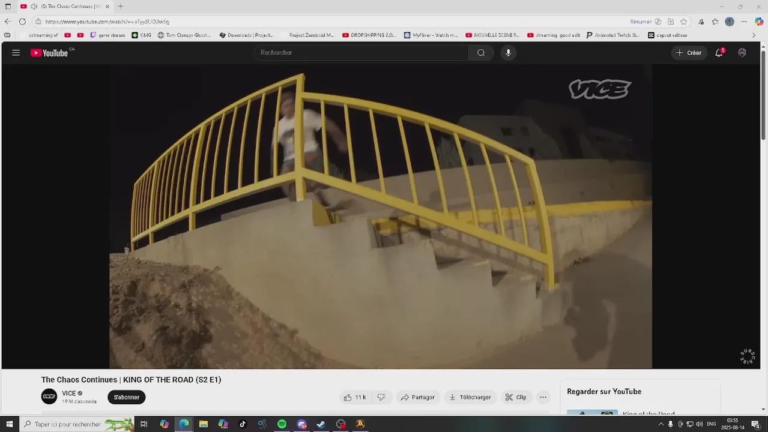Open Task View on the taskbar
This screenshot has height=432, width=768.
144,424
